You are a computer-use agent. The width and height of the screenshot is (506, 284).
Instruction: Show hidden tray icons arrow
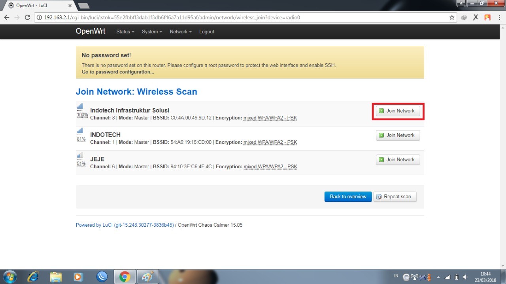(438, 277)
